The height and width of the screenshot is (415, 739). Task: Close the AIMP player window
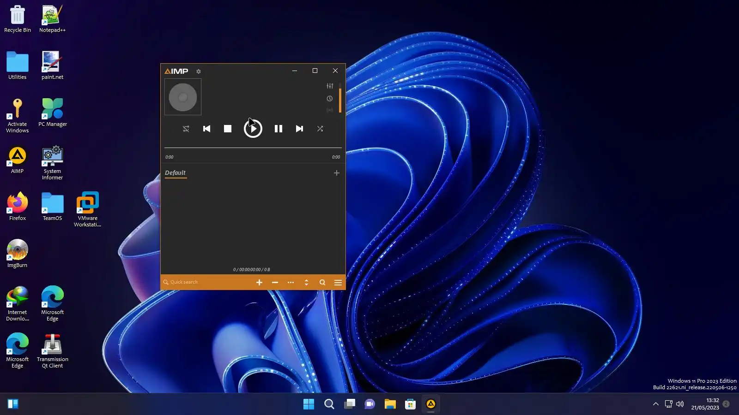(x=335, y=71)
